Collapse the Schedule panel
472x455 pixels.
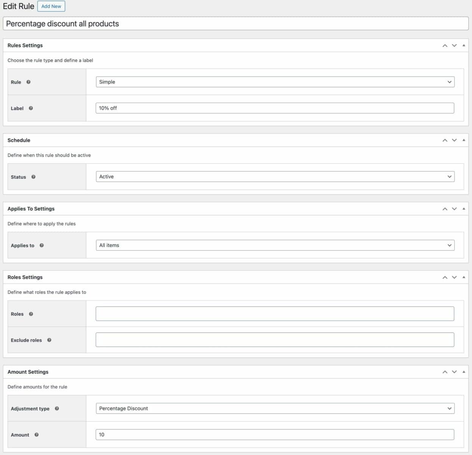pos(464,140)
